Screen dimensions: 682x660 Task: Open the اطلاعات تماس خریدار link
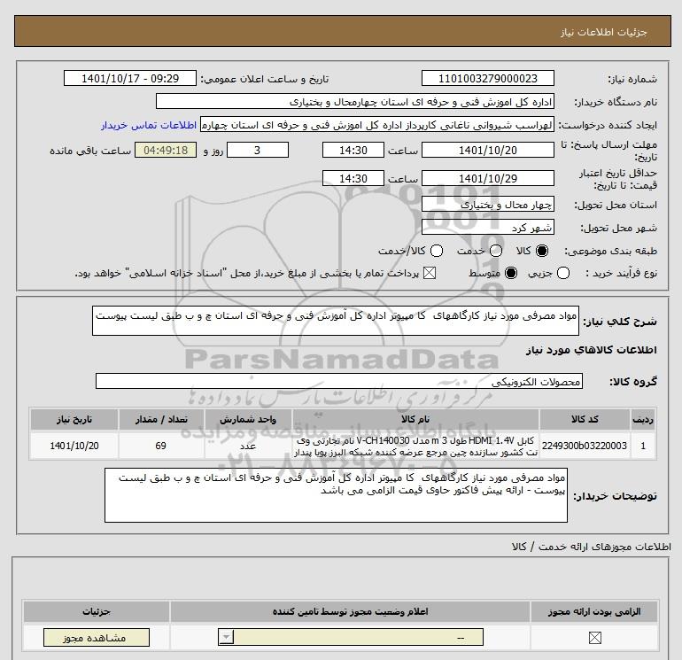click(x=149, y=125)
